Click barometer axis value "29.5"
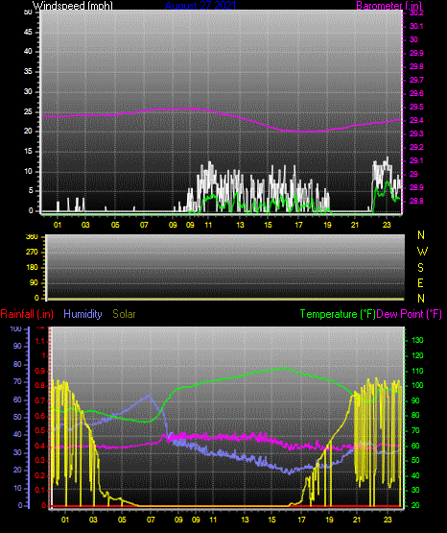Screen dimensions: 447x533 [x=416, y=107]
